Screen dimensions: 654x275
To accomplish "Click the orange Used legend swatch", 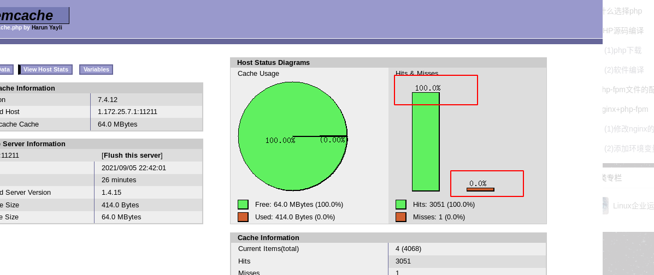I will (x=243, y=217).
